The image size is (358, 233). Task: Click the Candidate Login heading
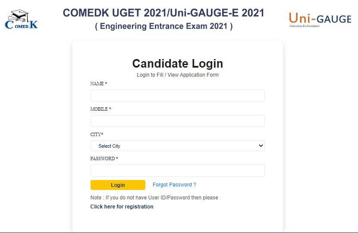(x=177, y=64)
